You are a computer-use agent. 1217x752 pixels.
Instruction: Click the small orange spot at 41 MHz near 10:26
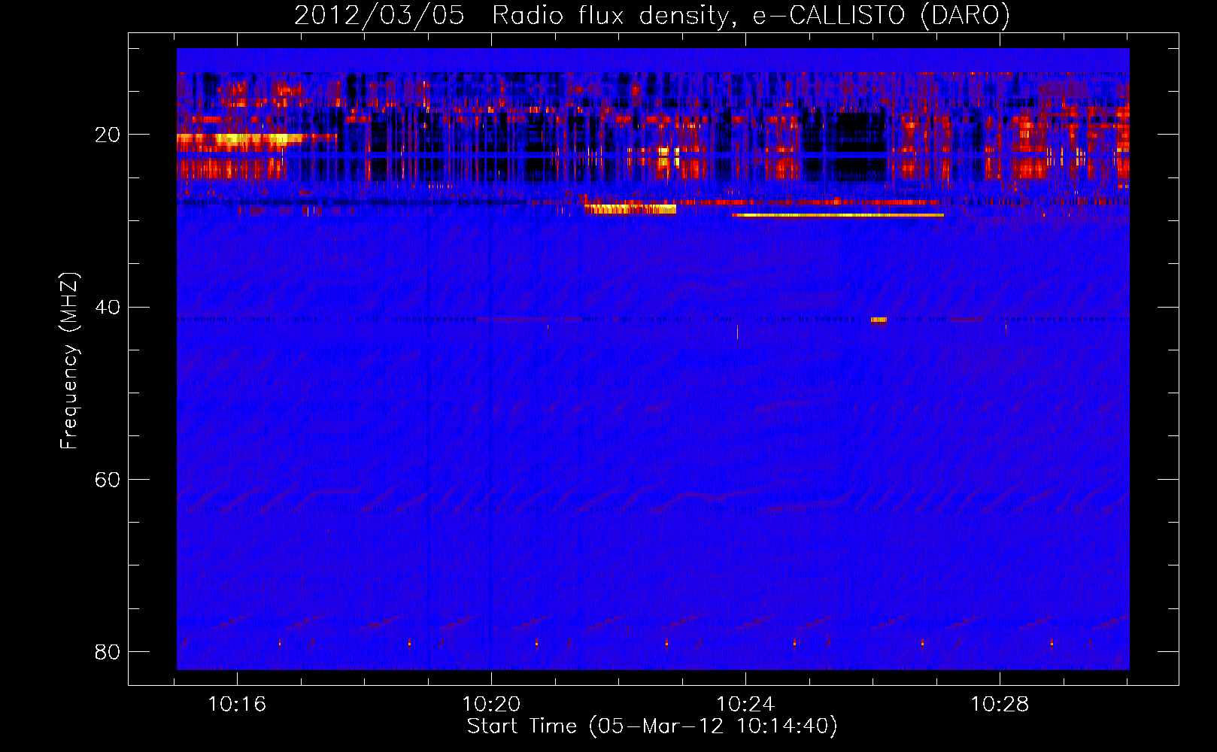(879, 320)
